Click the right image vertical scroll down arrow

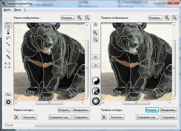coord(174,99)
